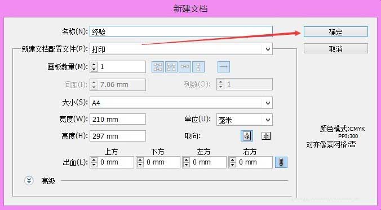Select the Arrange by Column artboard layout icon
Image resolution: width=381 pixels, height=210 pixels.
(x=198, y=66)
